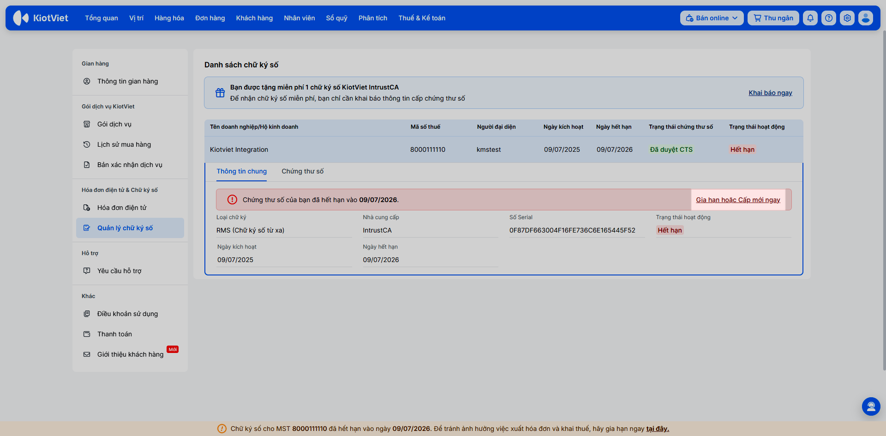This screenshot has height=436, width=886.
Task: Click tax code 8000111110 in the table row
Action: point(428,149)
